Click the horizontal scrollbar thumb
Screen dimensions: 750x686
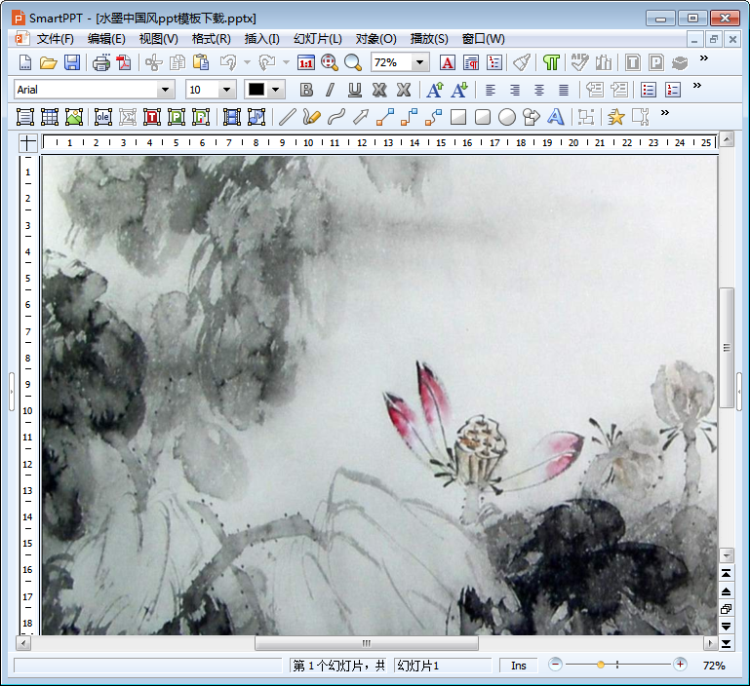pos(367,643)
